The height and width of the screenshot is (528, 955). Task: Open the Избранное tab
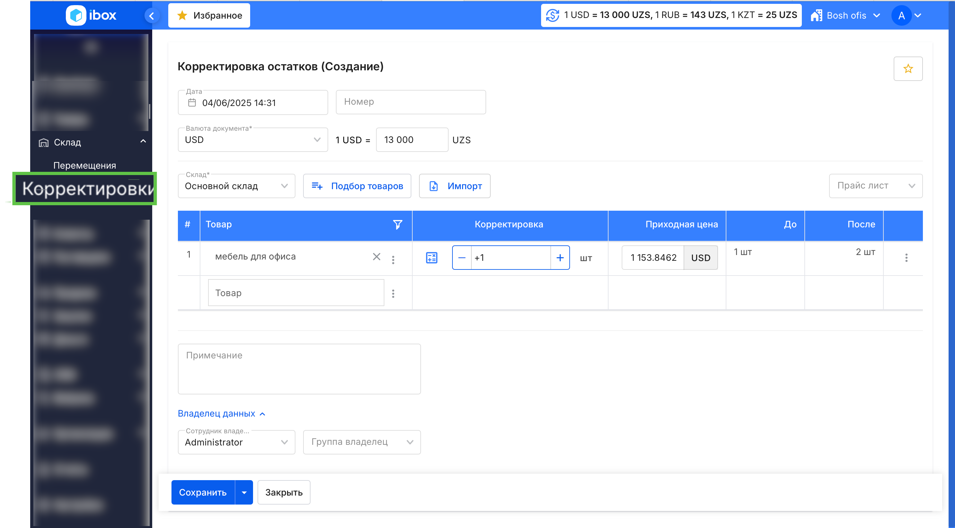coord(209,15)
